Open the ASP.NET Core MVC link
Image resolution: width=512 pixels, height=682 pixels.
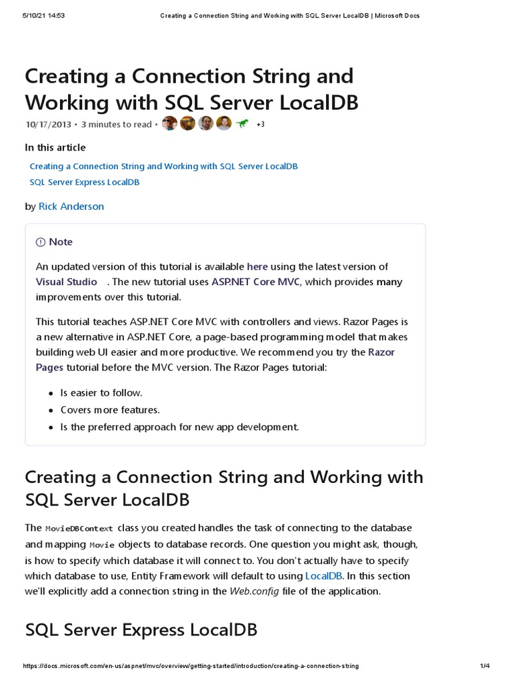pos(255,282)
